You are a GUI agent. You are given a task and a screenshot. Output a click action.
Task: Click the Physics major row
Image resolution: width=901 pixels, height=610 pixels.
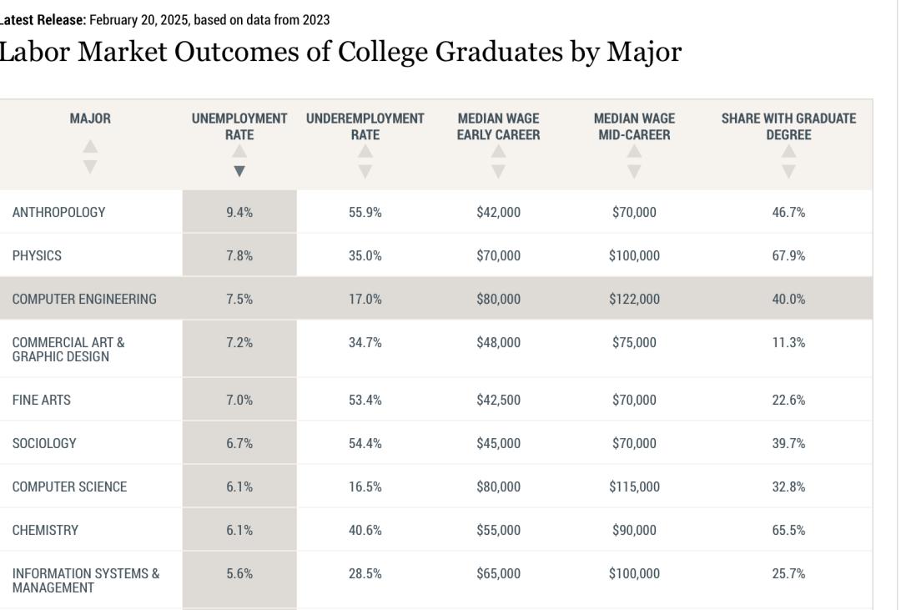[x=37, y=256]
